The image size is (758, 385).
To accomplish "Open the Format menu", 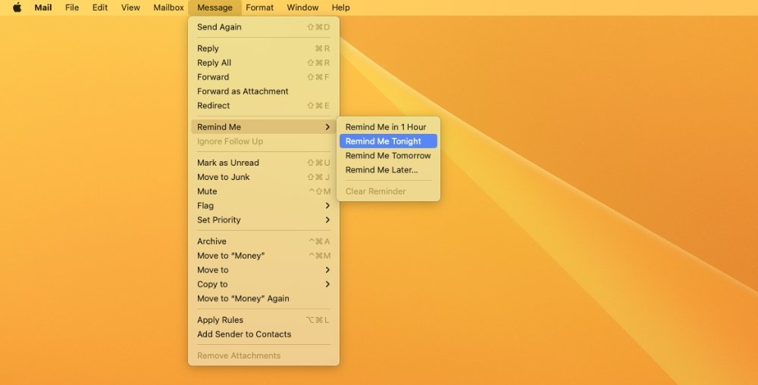I will [x=259, y=8].
